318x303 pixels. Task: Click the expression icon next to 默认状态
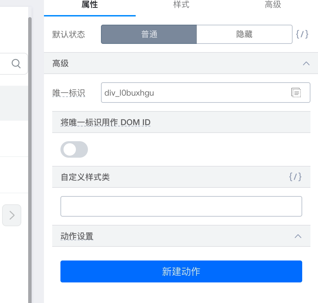tap(302, 34)
